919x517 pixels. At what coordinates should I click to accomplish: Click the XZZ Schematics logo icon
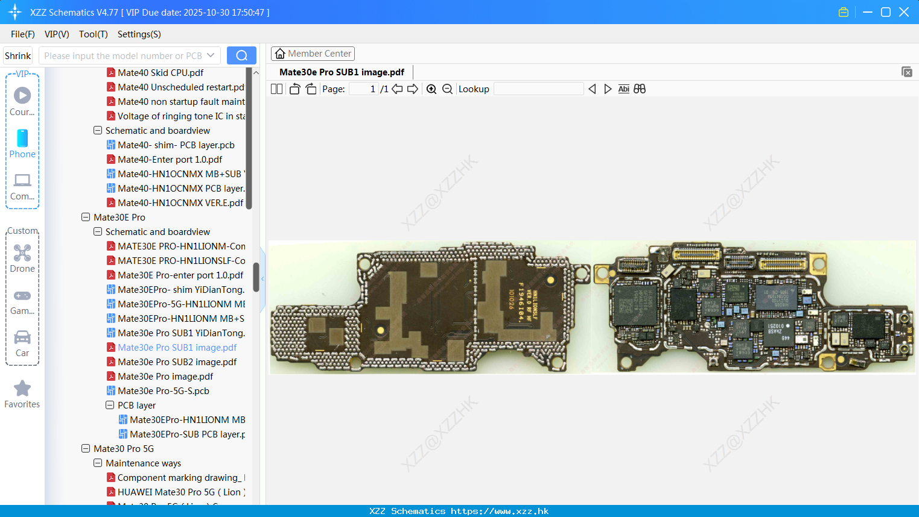coord(15,12)
